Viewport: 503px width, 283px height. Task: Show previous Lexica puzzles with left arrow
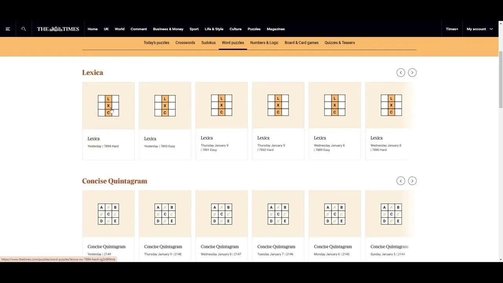(x=401, y=72)
